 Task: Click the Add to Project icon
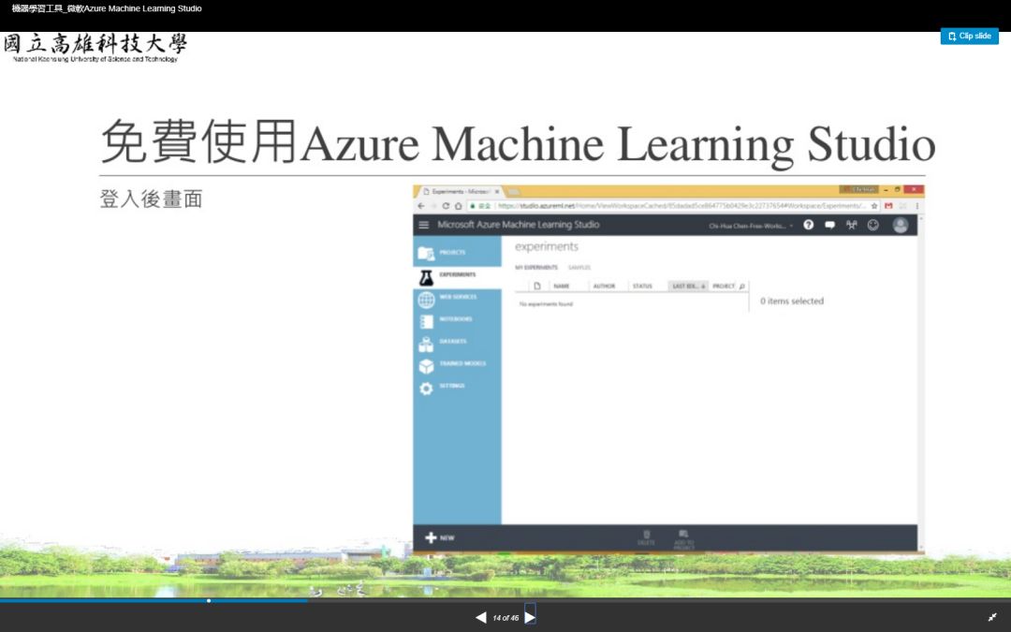click(x=683, y=538)
